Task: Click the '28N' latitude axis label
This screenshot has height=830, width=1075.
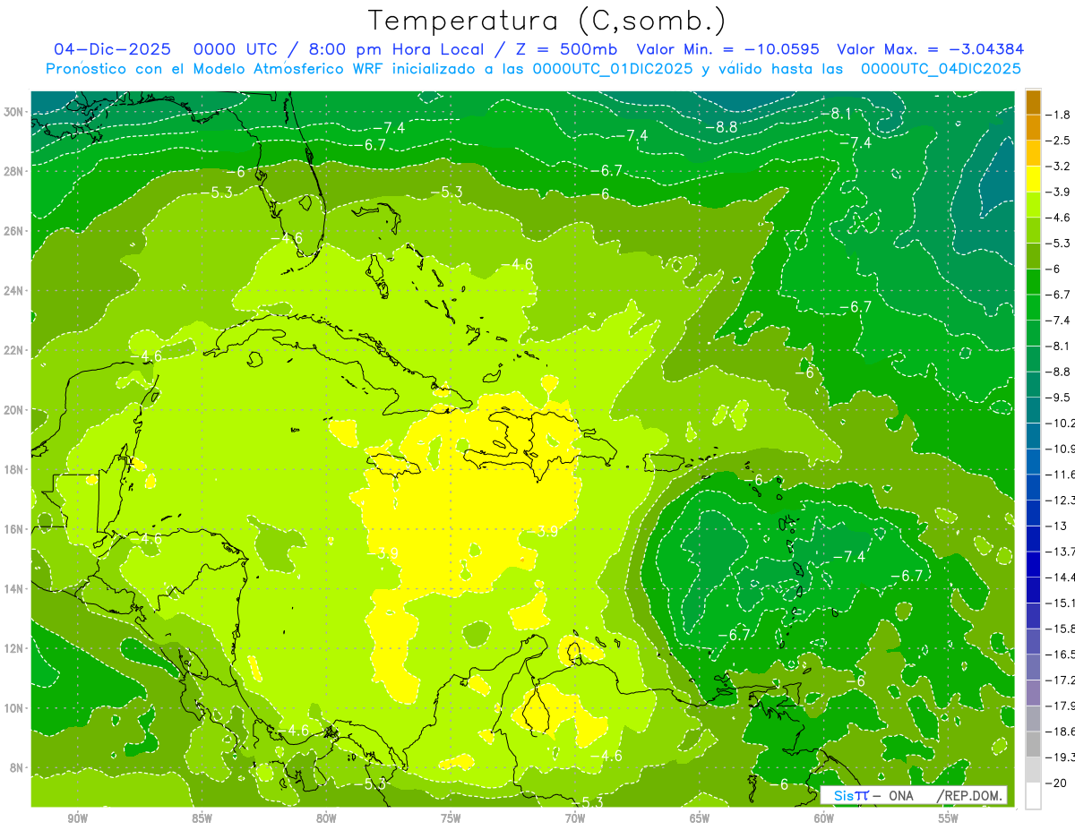Action: pos(14,171)
